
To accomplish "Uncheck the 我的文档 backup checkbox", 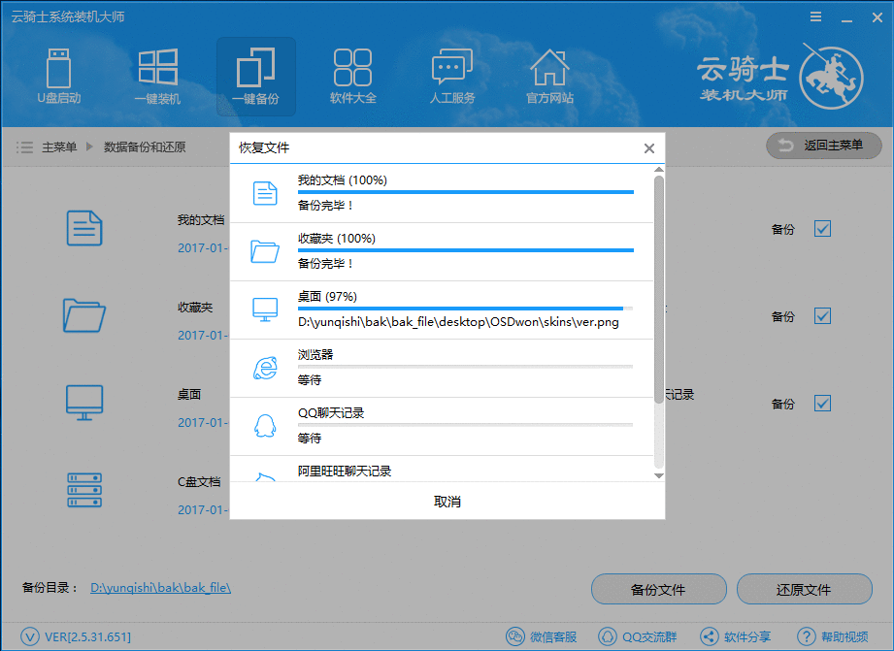I will 823,229.
